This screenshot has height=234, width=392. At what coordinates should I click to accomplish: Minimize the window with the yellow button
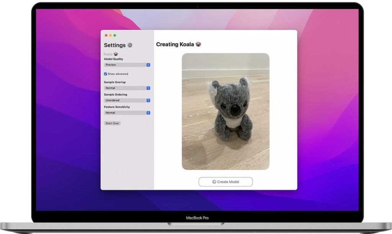pyautogui.click(x=110, y=35)
